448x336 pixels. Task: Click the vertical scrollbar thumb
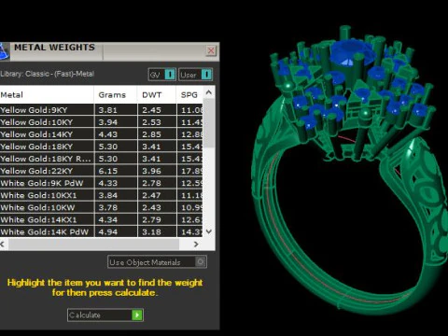pos(209,123)
